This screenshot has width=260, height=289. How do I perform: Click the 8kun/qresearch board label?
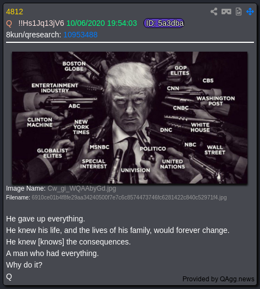tap(34, 35)
